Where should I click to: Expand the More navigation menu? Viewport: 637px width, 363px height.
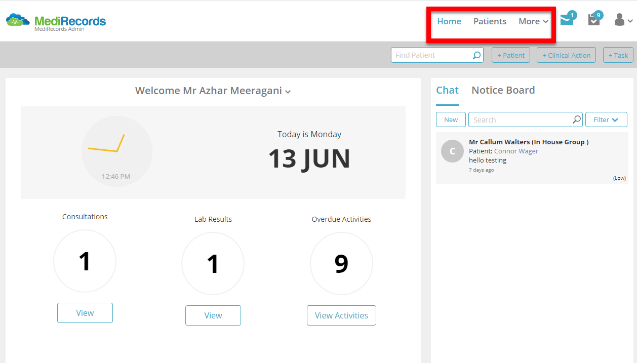point(534,21)
